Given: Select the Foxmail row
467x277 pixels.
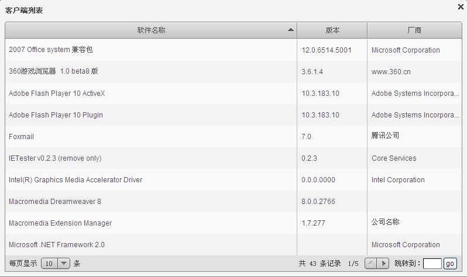Looking at the screenshot, I should point(233,137).
